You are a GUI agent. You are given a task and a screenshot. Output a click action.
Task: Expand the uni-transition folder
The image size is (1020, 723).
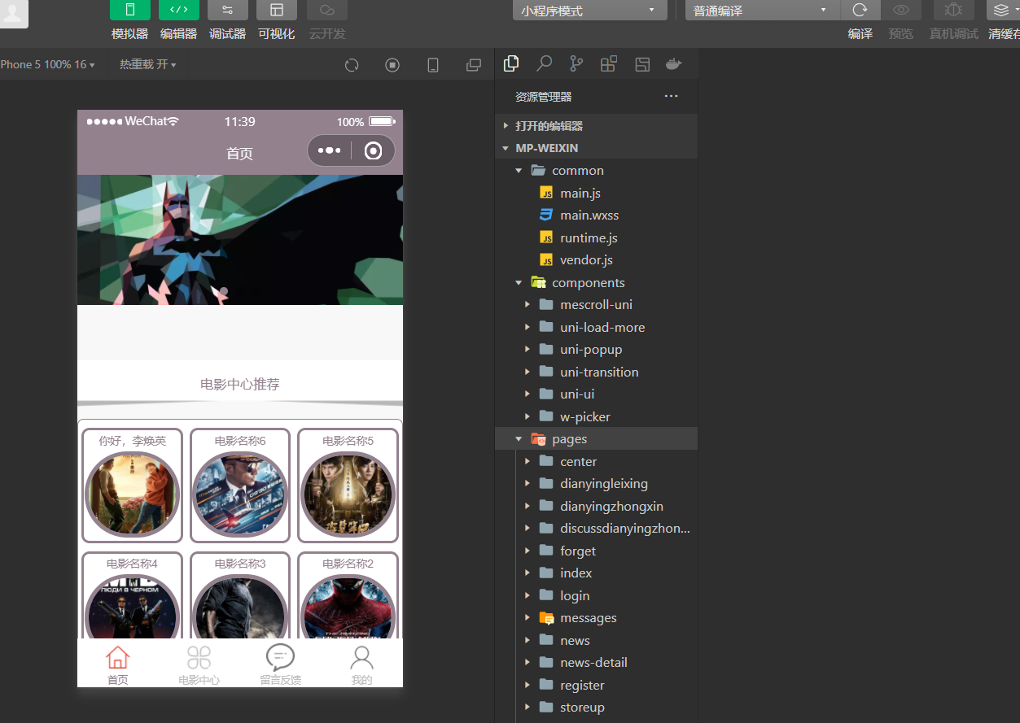point(596,372)
